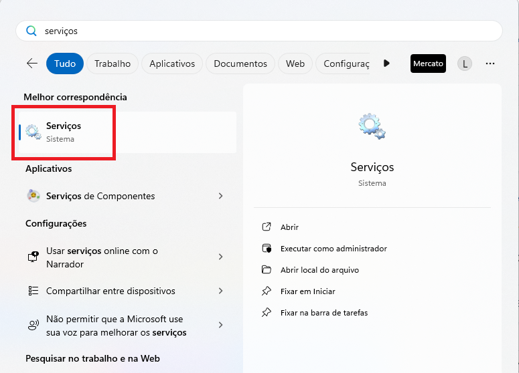Click the folder icon for file location
The image size is (519, 373).
click(x=267, y=269)
